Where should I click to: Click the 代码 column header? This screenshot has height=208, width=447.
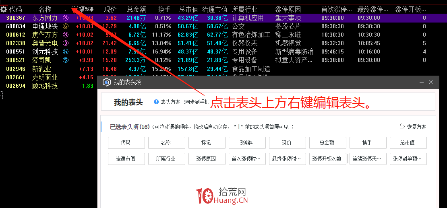click(15, 9)
